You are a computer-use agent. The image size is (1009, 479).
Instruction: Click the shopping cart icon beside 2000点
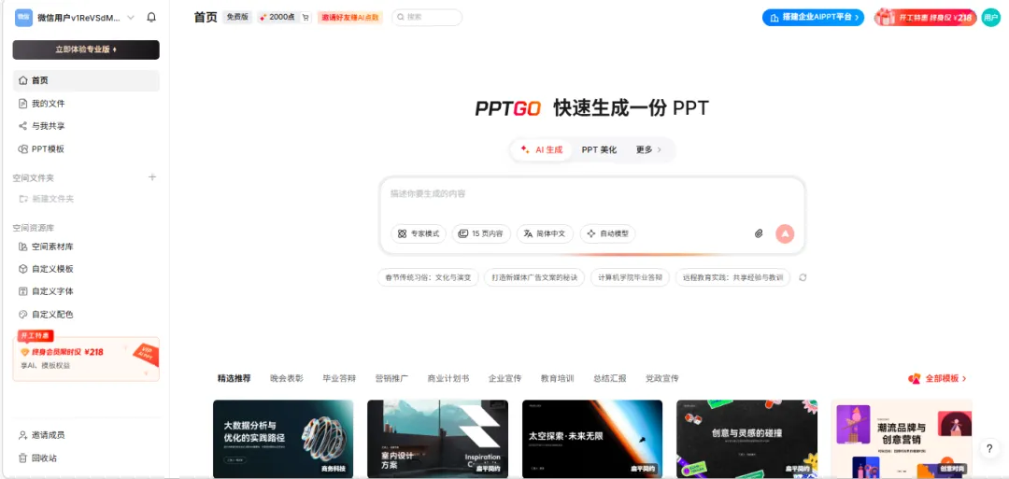(306, 18)
